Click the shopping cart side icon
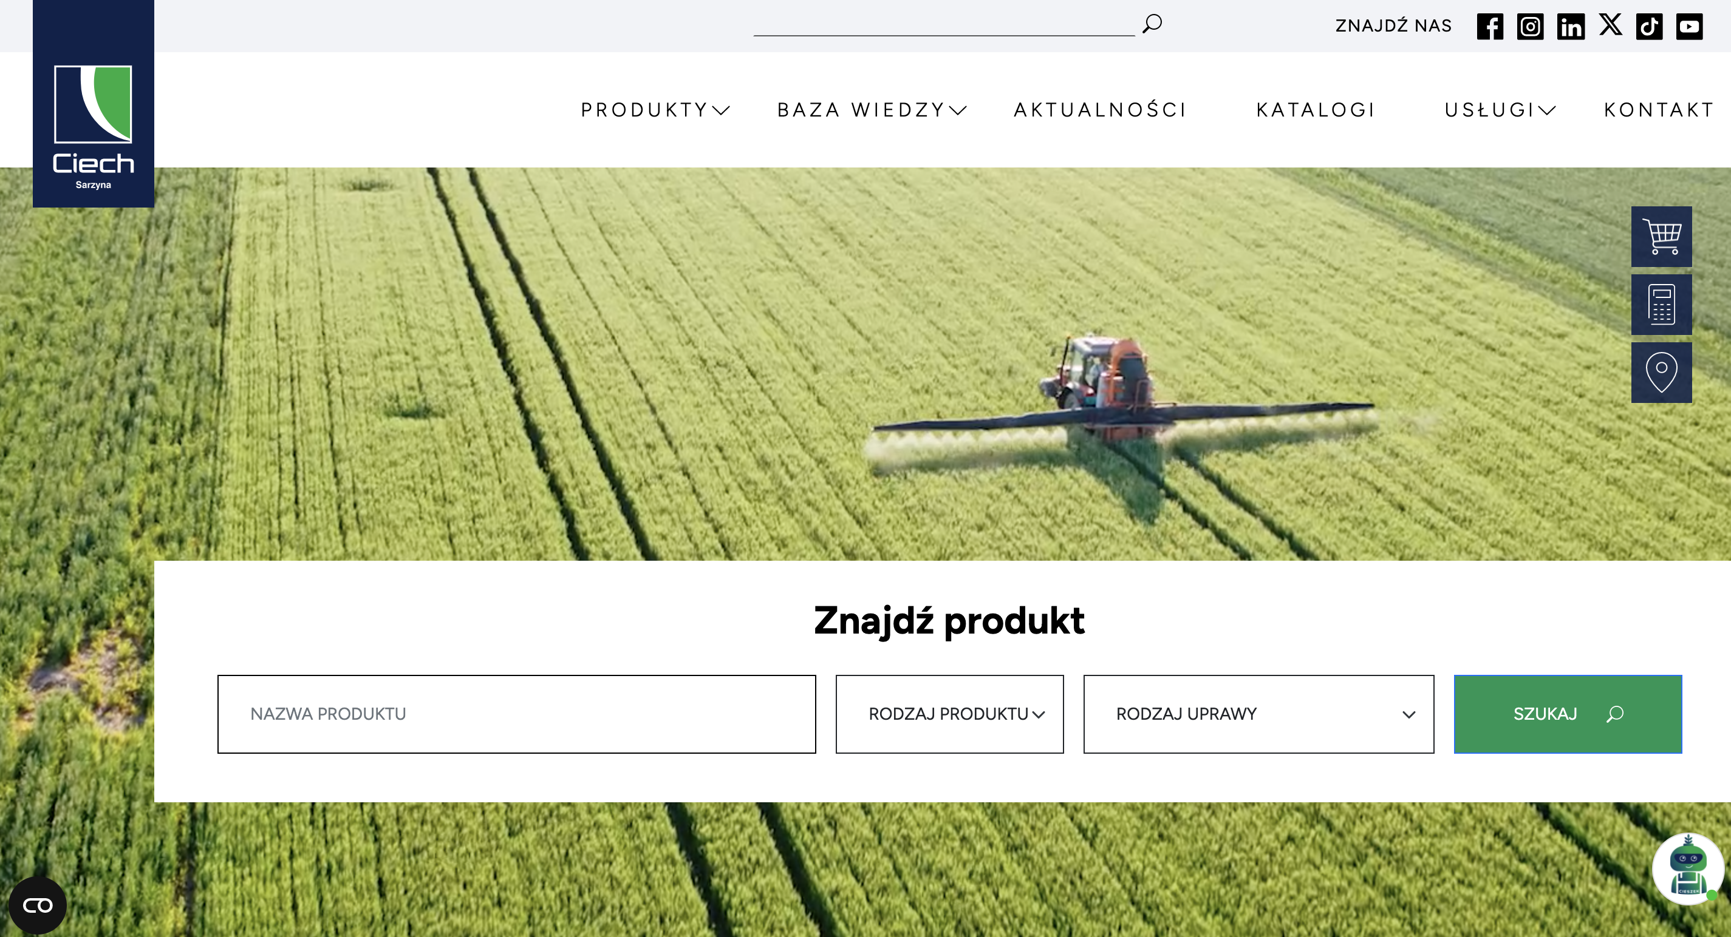 pyautogui.click(x=1661, y=236)
